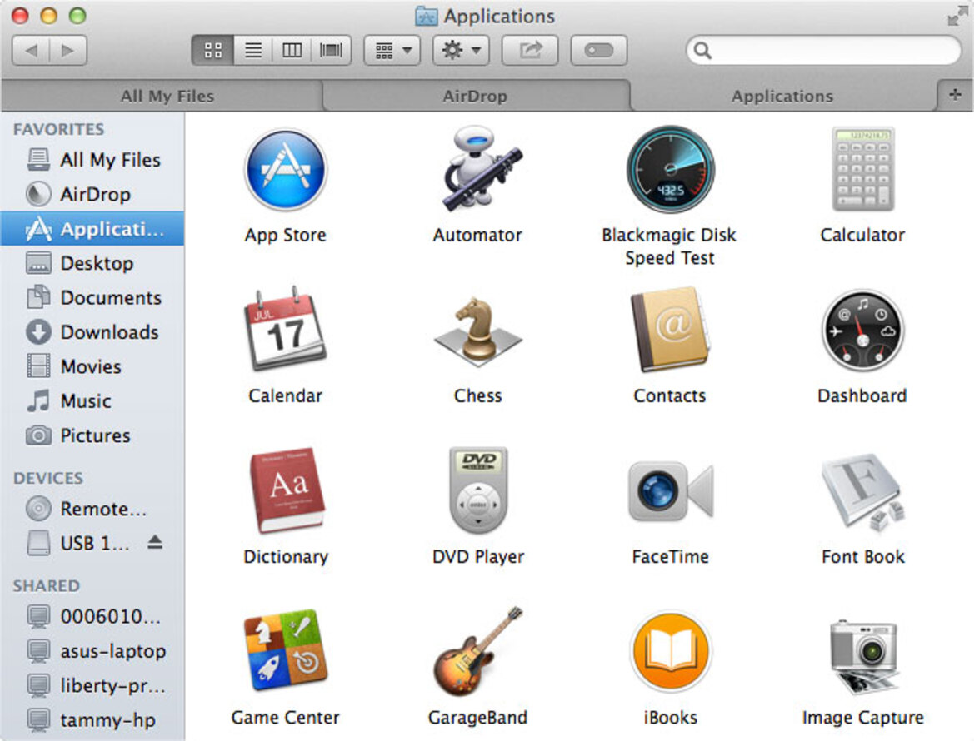Open the item arrangement dropdown
Viewport: 974px width, 741px height.
pos(392,50)
